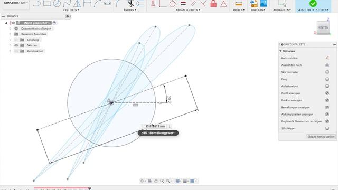Uncheck Profil anzeigen
The image size is (338, 190).
point(327,93)
